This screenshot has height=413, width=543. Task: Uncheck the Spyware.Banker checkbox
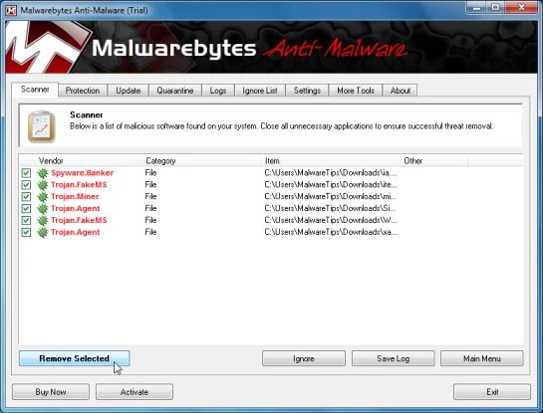tap(26, 173)
